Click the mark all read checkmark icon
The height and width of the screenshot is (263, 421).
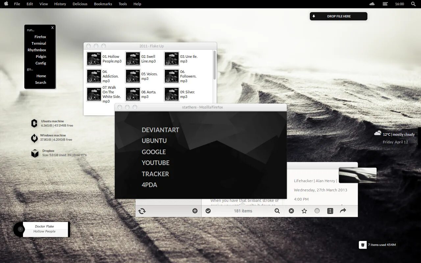coord(208,211)
